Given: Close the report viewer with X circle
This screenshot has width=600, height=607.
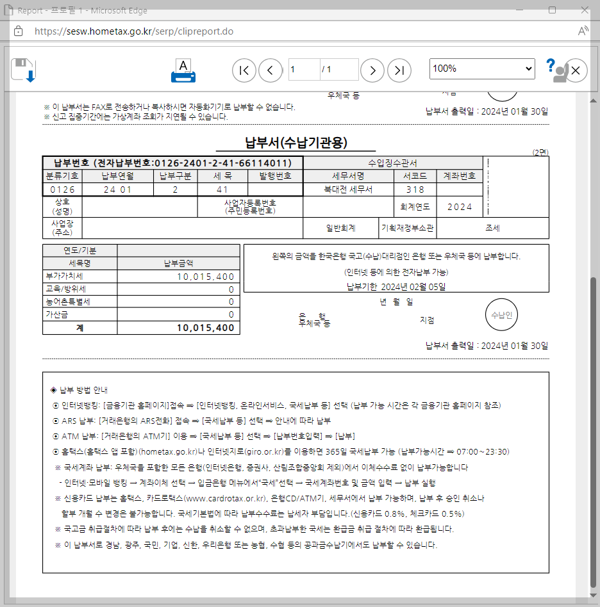Looking at the screenshot, I should [576, 70].
